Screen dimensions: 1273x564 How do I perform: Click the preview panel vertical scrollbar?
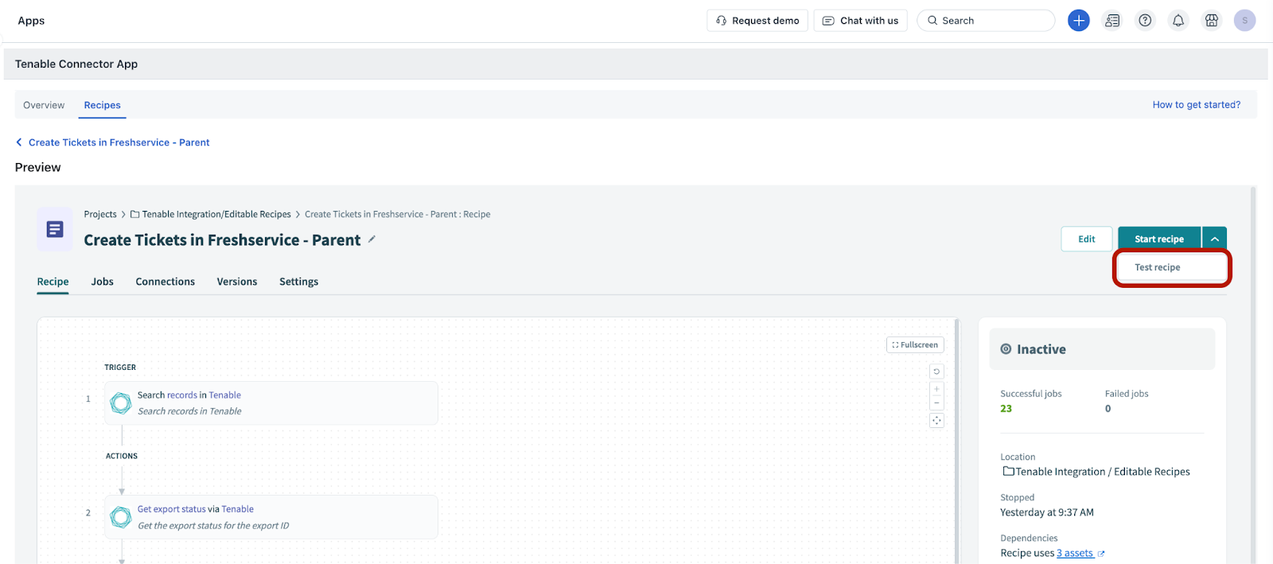(1253, 375)
